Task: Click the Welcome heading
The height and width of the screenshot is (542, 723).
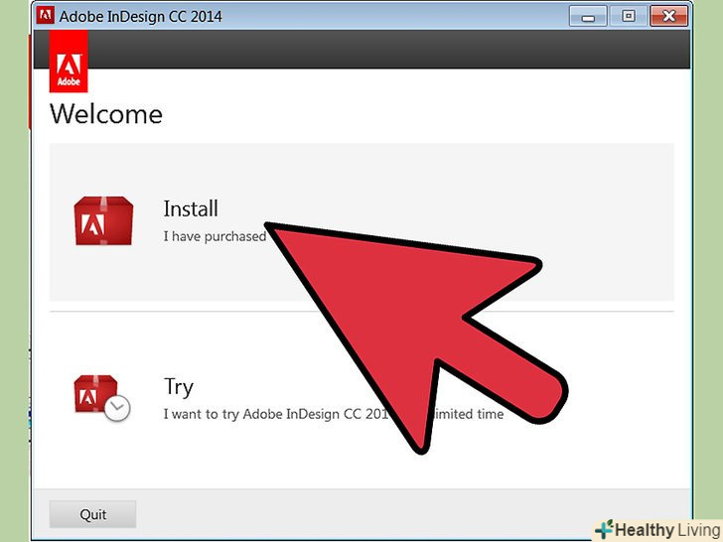Action: coord(106,114)
